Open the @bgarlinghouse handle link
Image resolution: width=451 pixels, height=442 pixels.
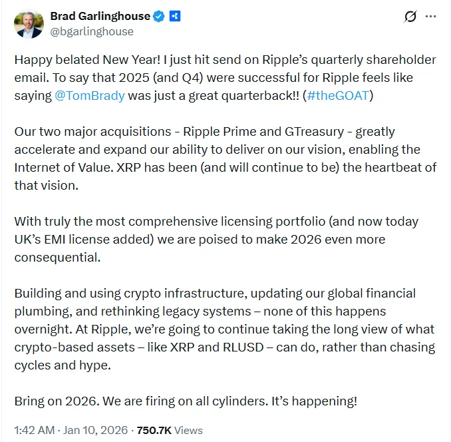(x=92, y=31)
